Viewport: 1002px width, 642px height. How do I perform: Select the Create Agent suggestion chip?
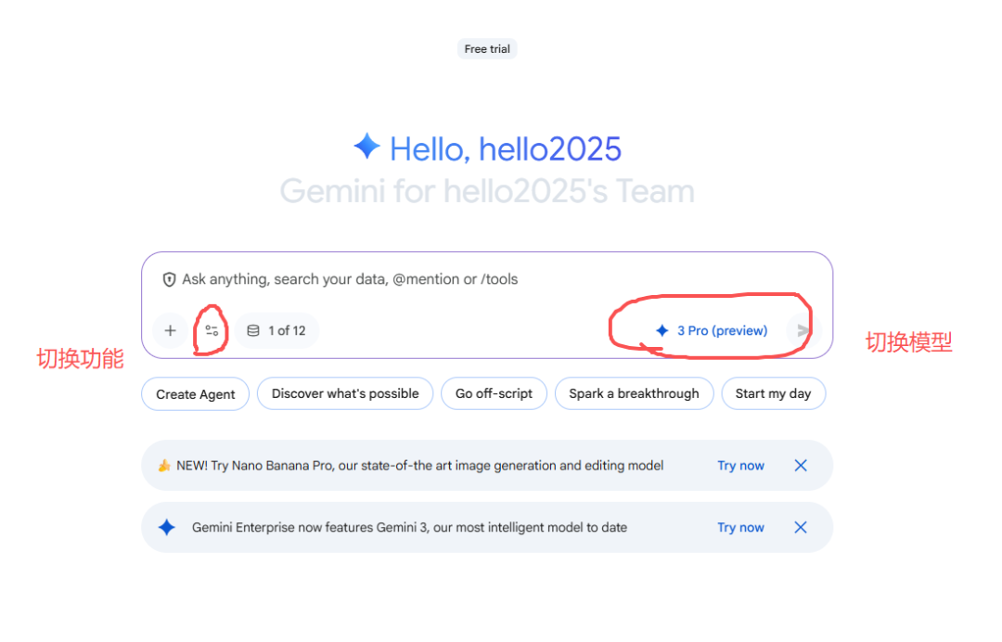pos(195,393)
